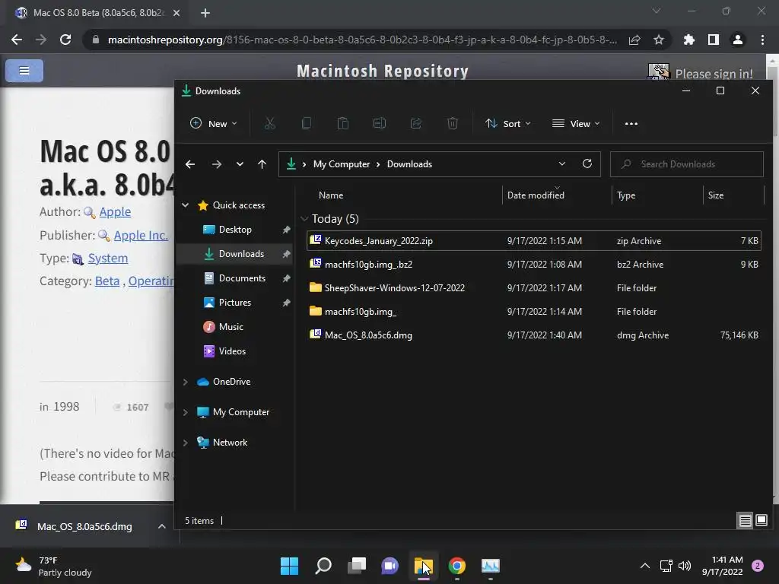The width and height of the screenshot is (779, 584).
Task: Open the Apple author link
Action: click(x=115, y=211)
